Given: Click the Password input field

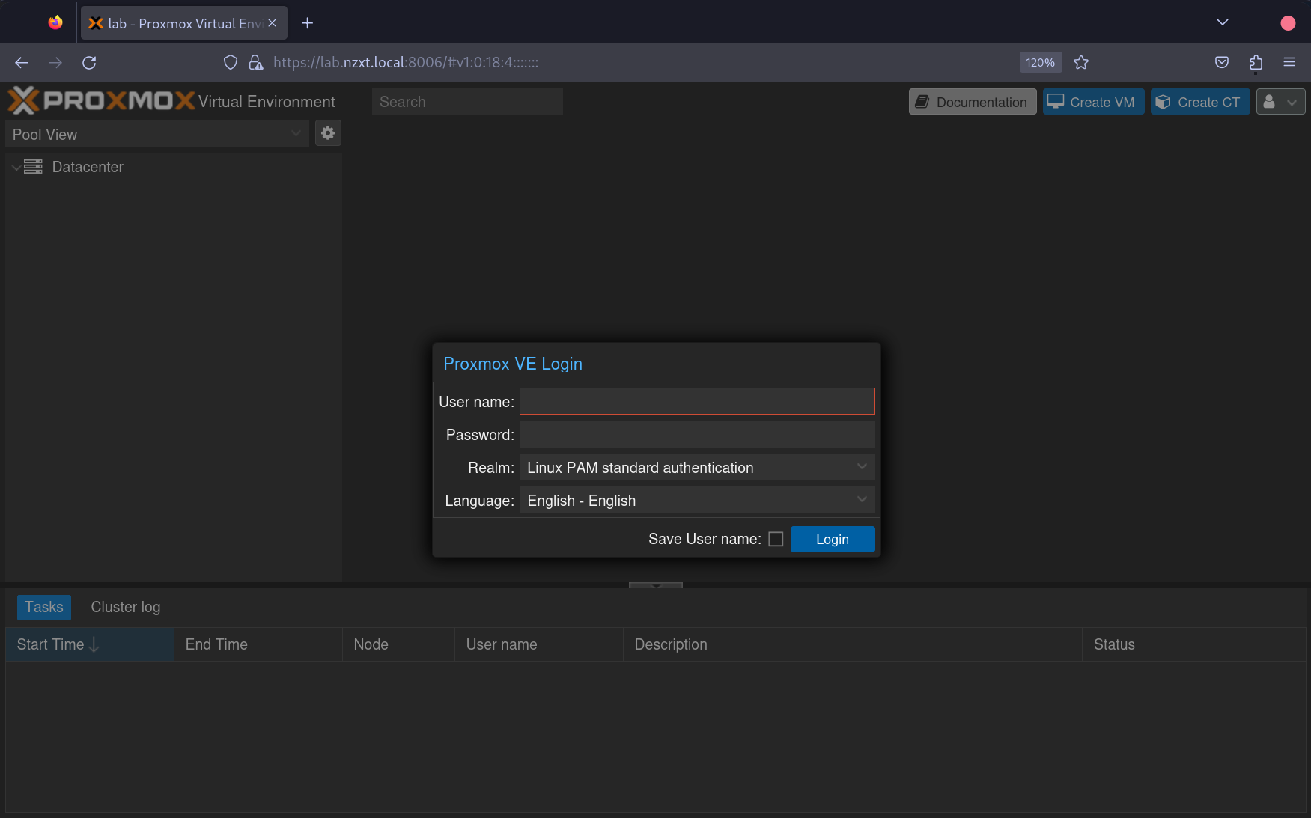Looking at the screenshot, I should pyautogui.click(x=697, y=434).
